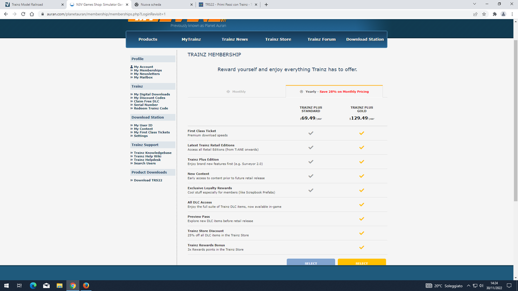This screenshot has height=291, width=518.
Task: Open the Mail app from the taskbar
Action: tap(46, 285)
